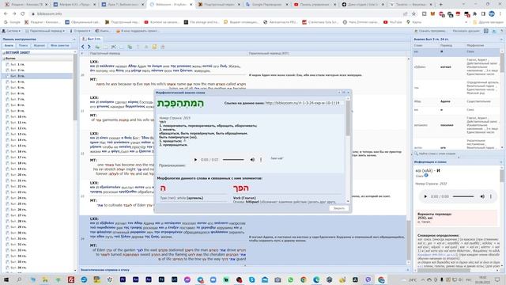Image resolution: width=506 pixels, height=285 pixels.
Task: Click the bibleзoom link in dialog
Action: (x=302, y=103)
